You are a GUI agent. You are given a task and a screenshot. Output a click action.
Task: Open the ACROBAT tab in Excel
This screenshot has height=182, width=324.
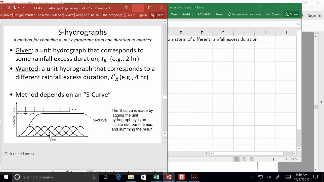click(204, 14)
